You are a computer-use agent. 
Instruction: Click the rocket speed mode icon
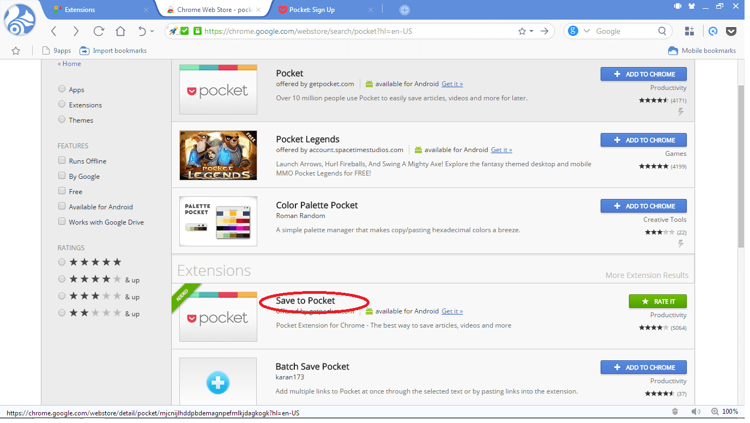pyautogui.click(x=173, y=31)
